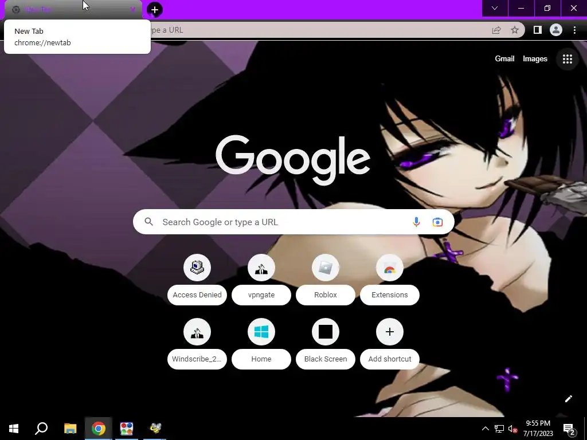This screenshot has width=587, height=440.
Task: Bookmark this tab with the star icon
Action: point(515,30)
